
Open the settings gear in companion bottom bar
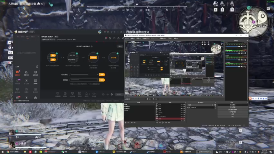(112, 94)
